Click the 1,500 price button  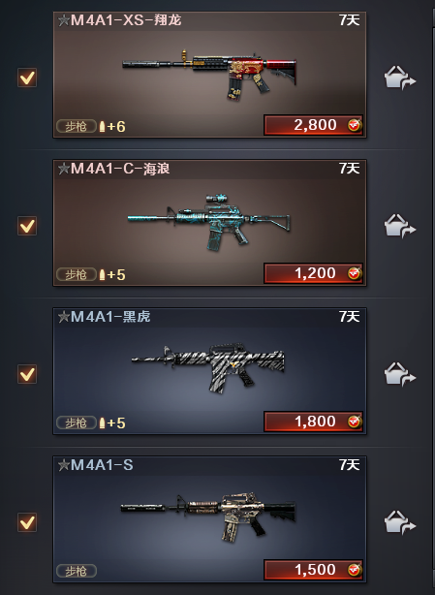[313, 570]
